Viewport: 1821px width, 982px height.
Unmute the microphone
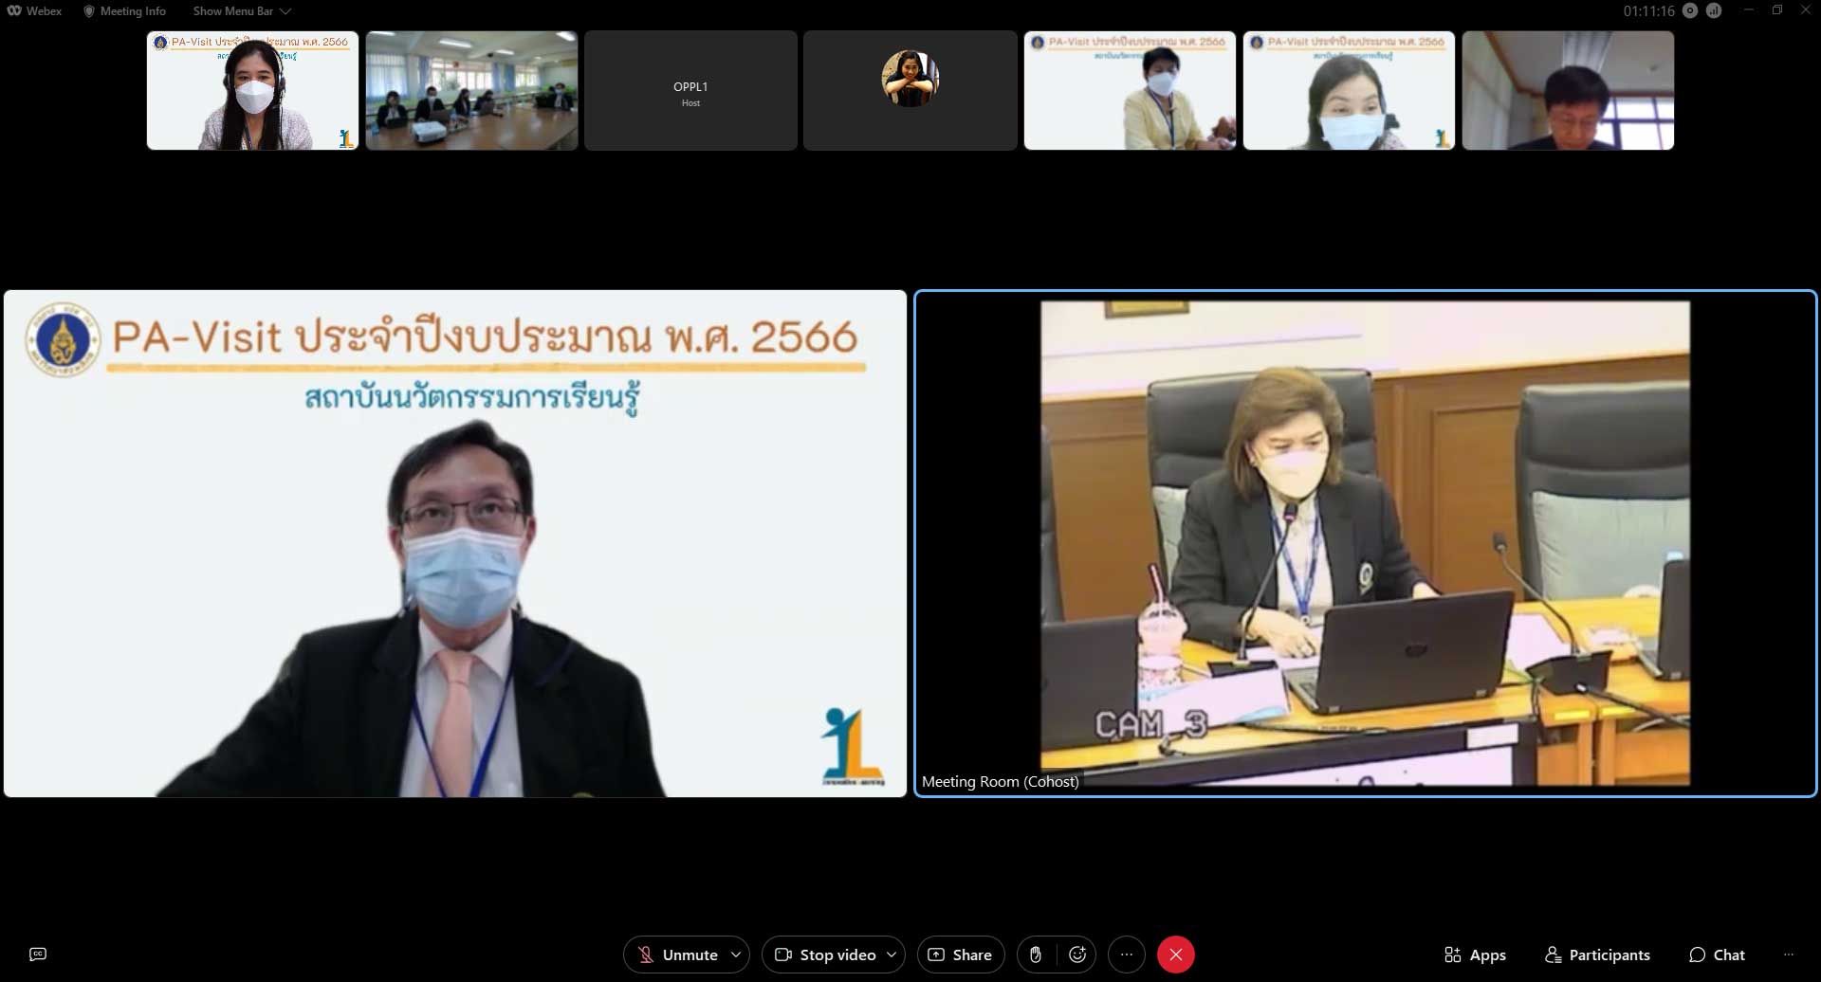677,955
